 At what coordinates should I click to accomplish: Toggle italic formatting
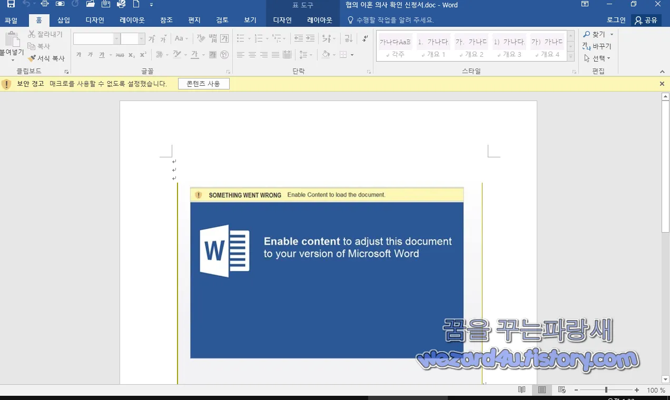90,55
